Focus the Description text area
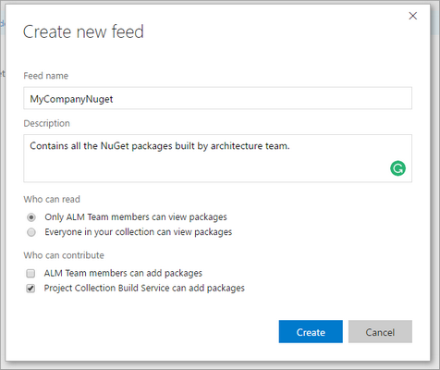The width and height of the screenshot is (440, 370). click(217, 158)
